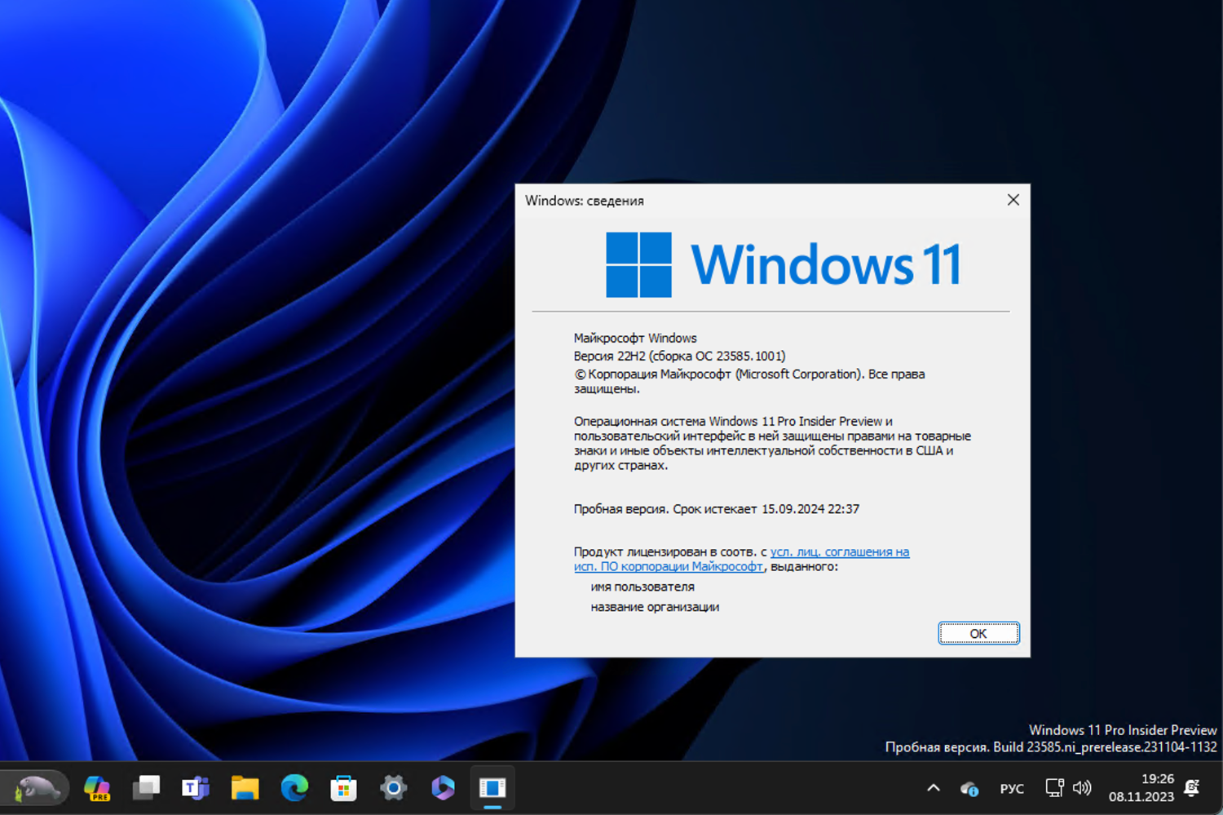Toggle do not disturb via the notification bell
The image size is (1223, 815).
(x=1190, y=786)
